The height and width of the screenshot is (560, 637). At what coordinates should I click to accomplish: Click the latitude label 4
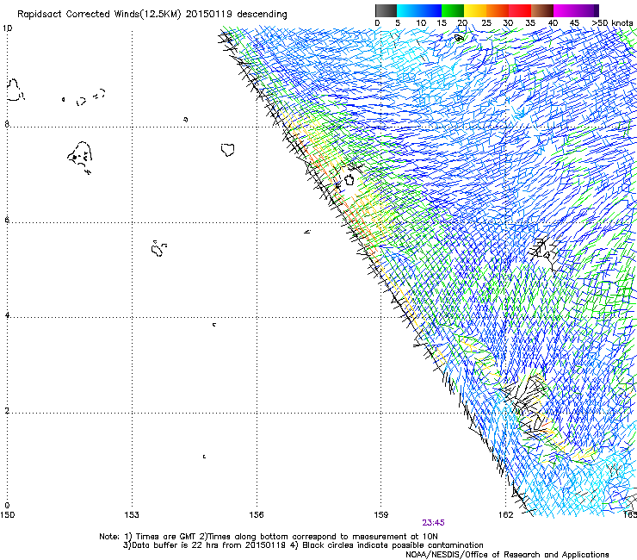click(x=7, y=314)
